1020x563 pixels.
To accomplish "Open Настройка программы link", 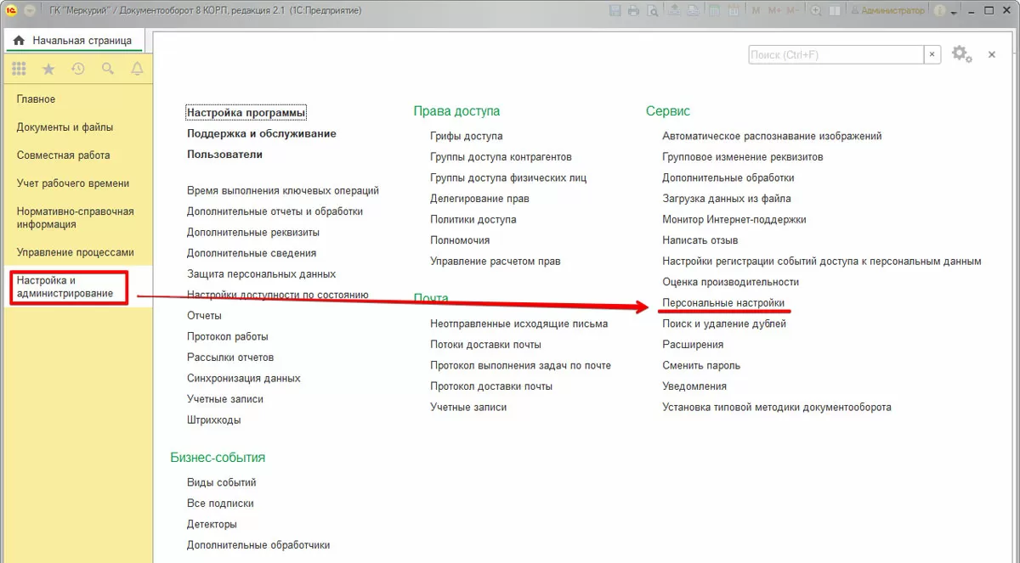I will (246, 113).
